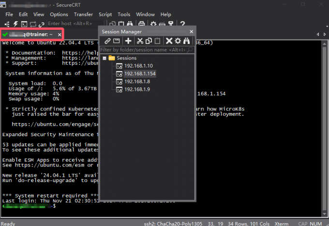Close the @trainer session tab
Image resolution: width=329 pixels, height=226 pixels.
60,35
